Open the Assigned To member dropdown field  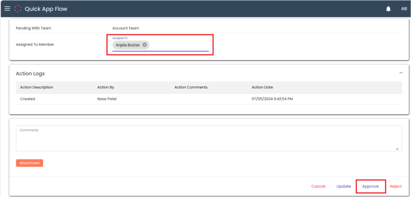pyautogui.click(x=179, y=45)
